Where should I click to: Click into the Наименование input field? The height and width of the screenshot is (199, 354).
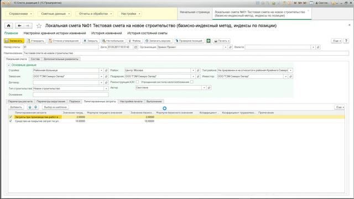(x=186, y=53)
